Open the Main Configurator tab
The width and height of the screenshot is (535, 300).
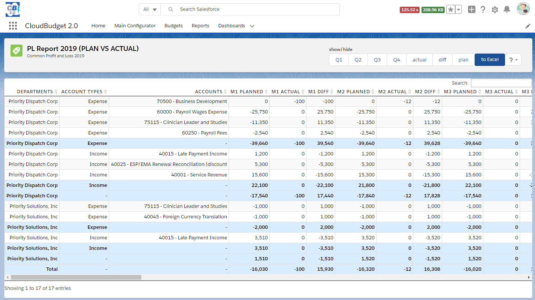pos(135,26)
